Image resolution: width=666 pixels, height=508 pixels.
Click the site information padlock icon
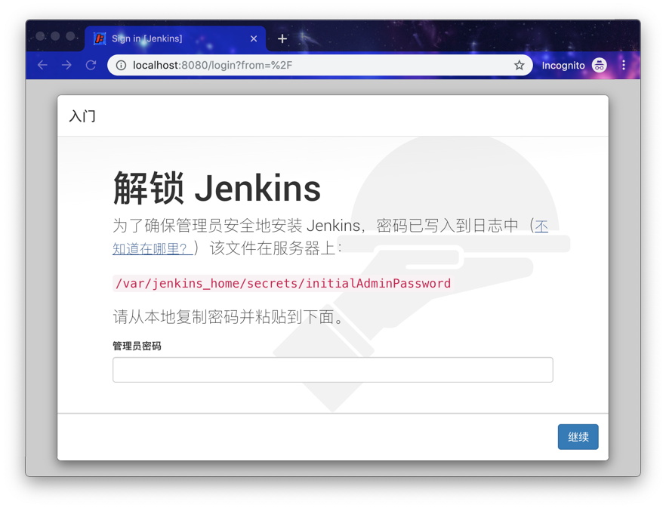click(x=121, y=65)
